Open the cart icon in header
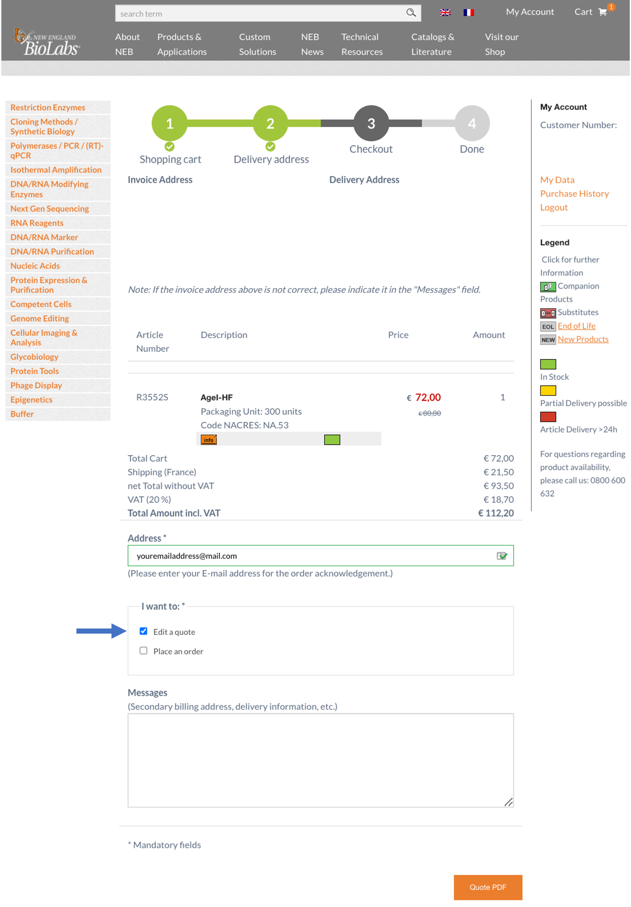631x907 pixels. click(602, 12)
